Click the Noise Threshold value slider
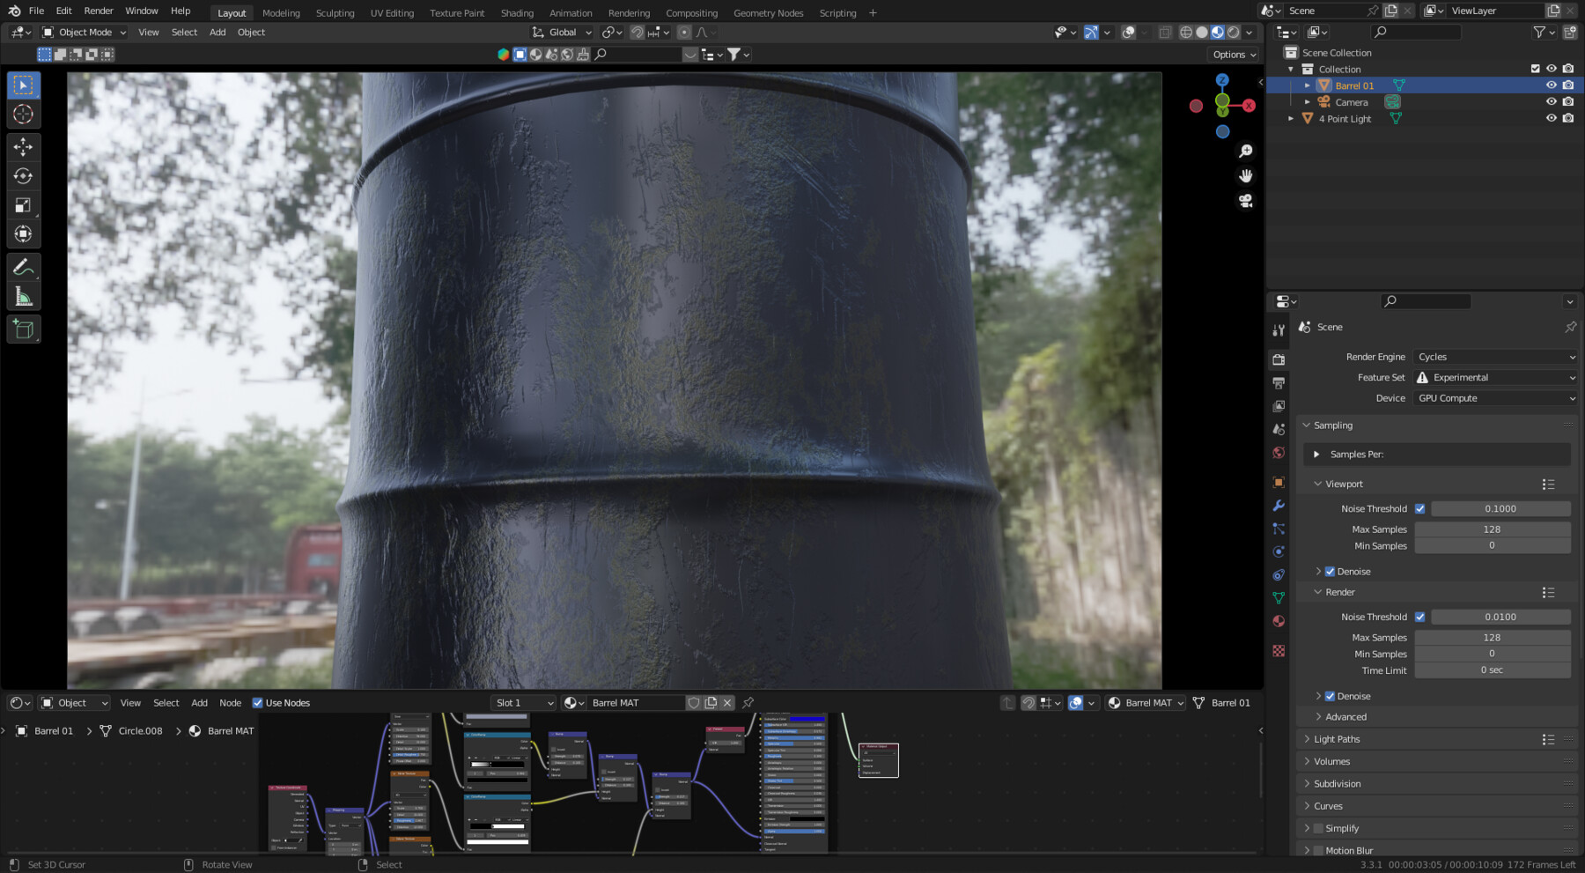1585x873 pixels. [x=1501, y=508]
